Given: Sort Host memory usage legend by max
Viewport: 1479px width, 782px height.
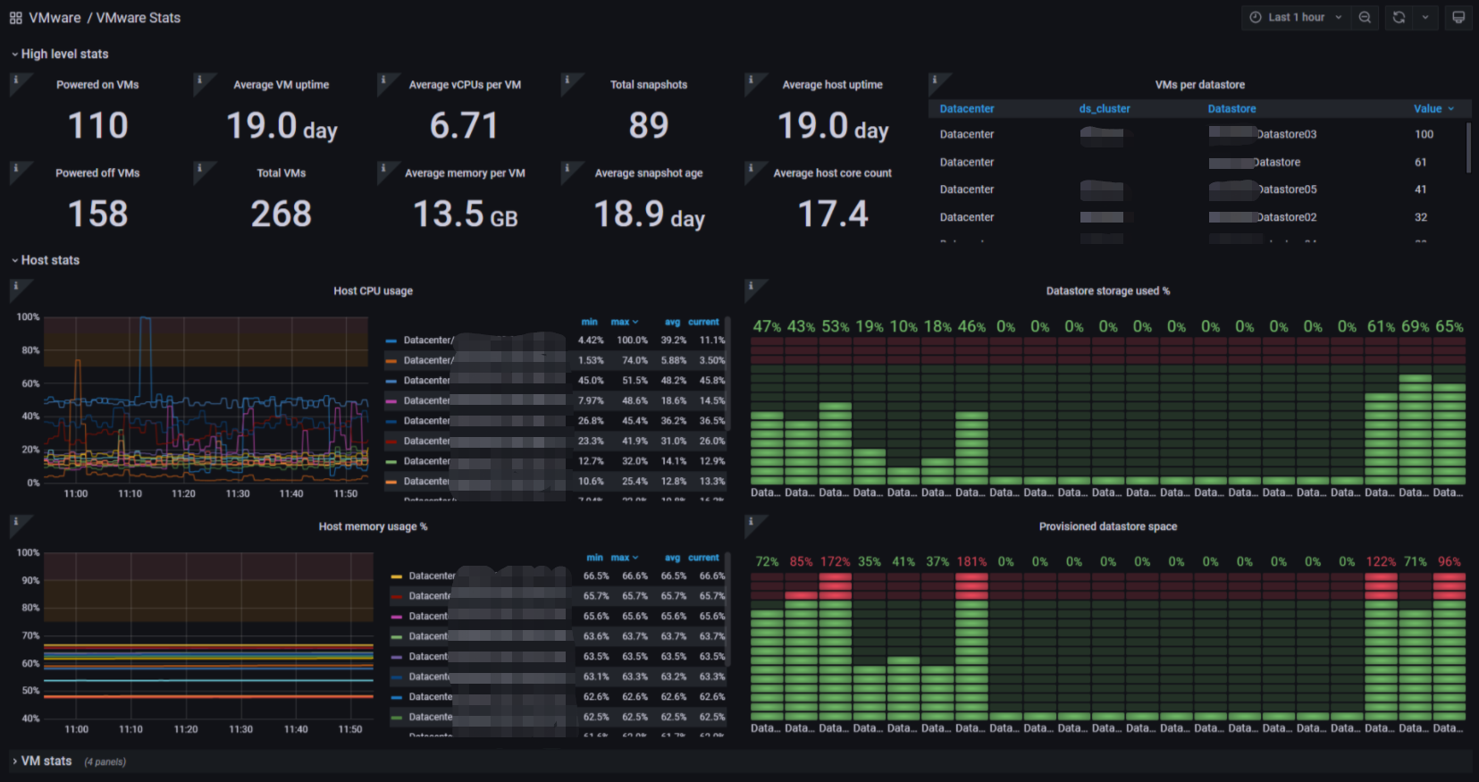Looking at the screenshot, I should coord(624,558).
